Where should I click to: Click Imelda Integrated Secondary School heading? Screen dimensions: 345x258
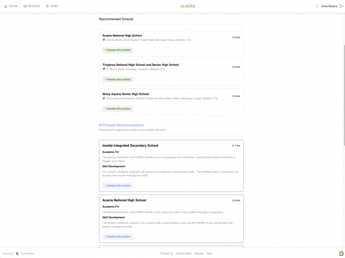[x=130, y=146]
